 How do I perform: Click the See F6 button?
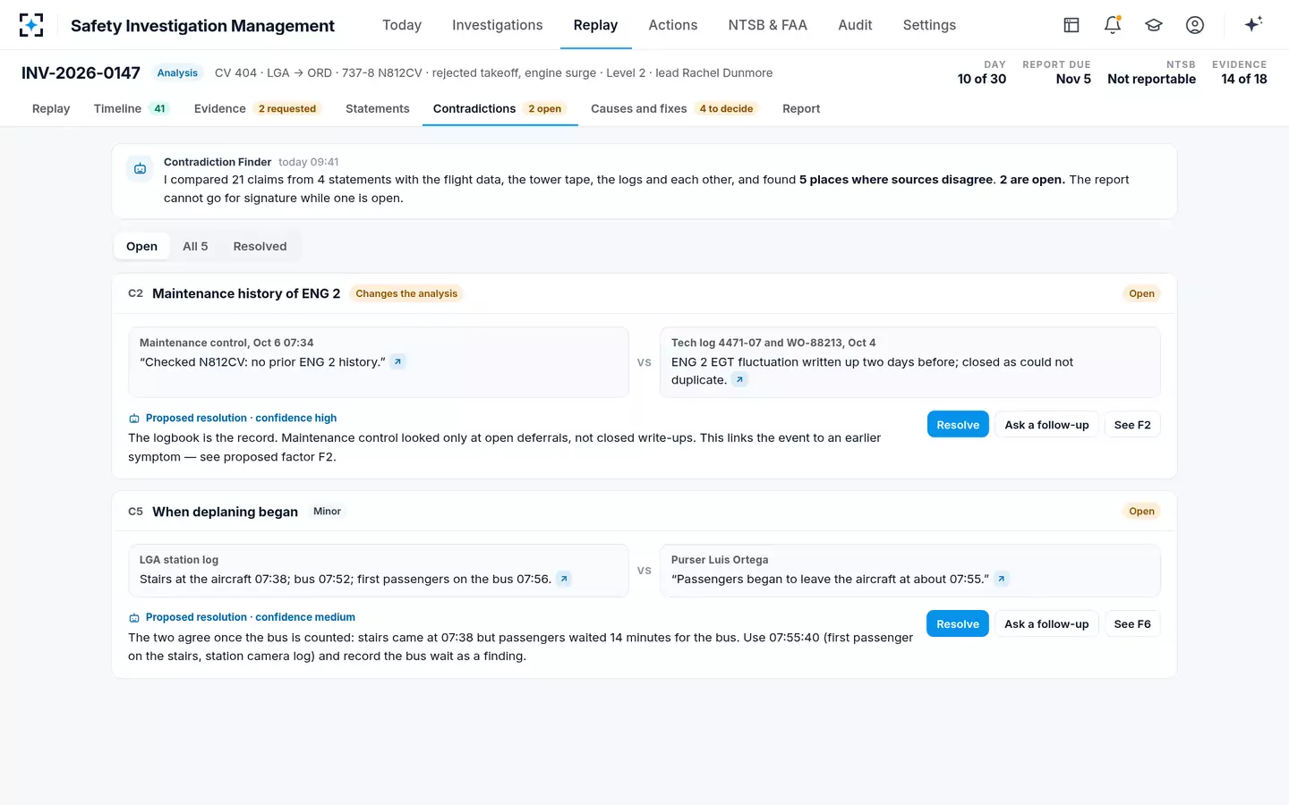tap(1132, 624)
